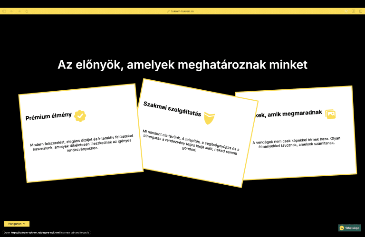The width and height of the screenshot is (365, 237).
Task: Go back with the browser back arrow
Action: pos(11,11)
